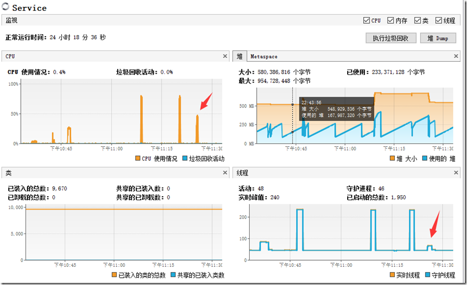Switch to the Metaspace tab
Screen dimensions: 467x285
tap(264, 57)
